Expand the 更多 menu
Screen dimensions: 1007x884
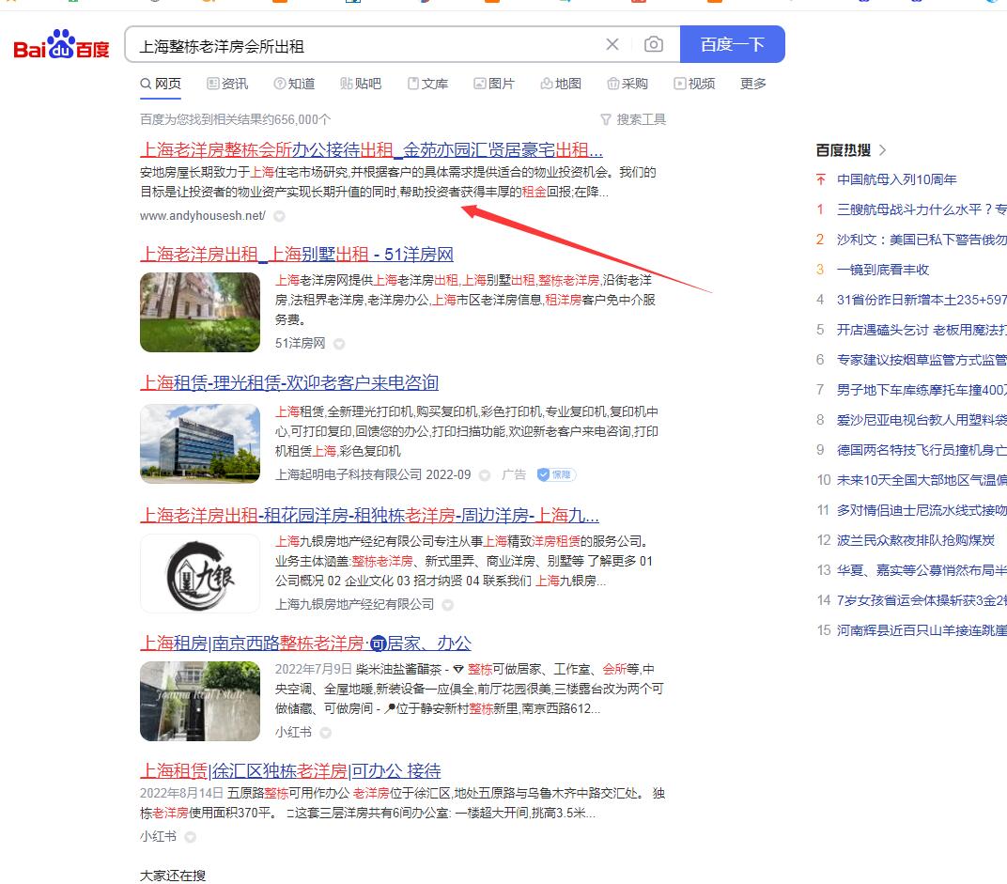click(752, 84)
